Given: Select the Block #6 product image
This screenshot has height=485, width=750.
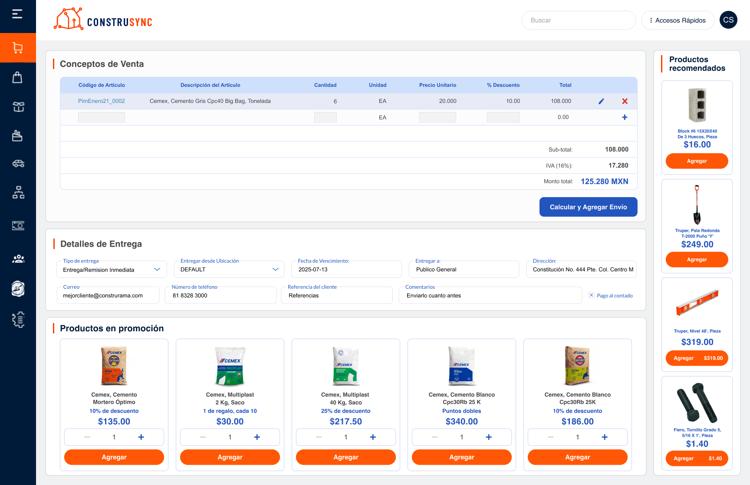Looking at the screenshot, I should point(697,105).
